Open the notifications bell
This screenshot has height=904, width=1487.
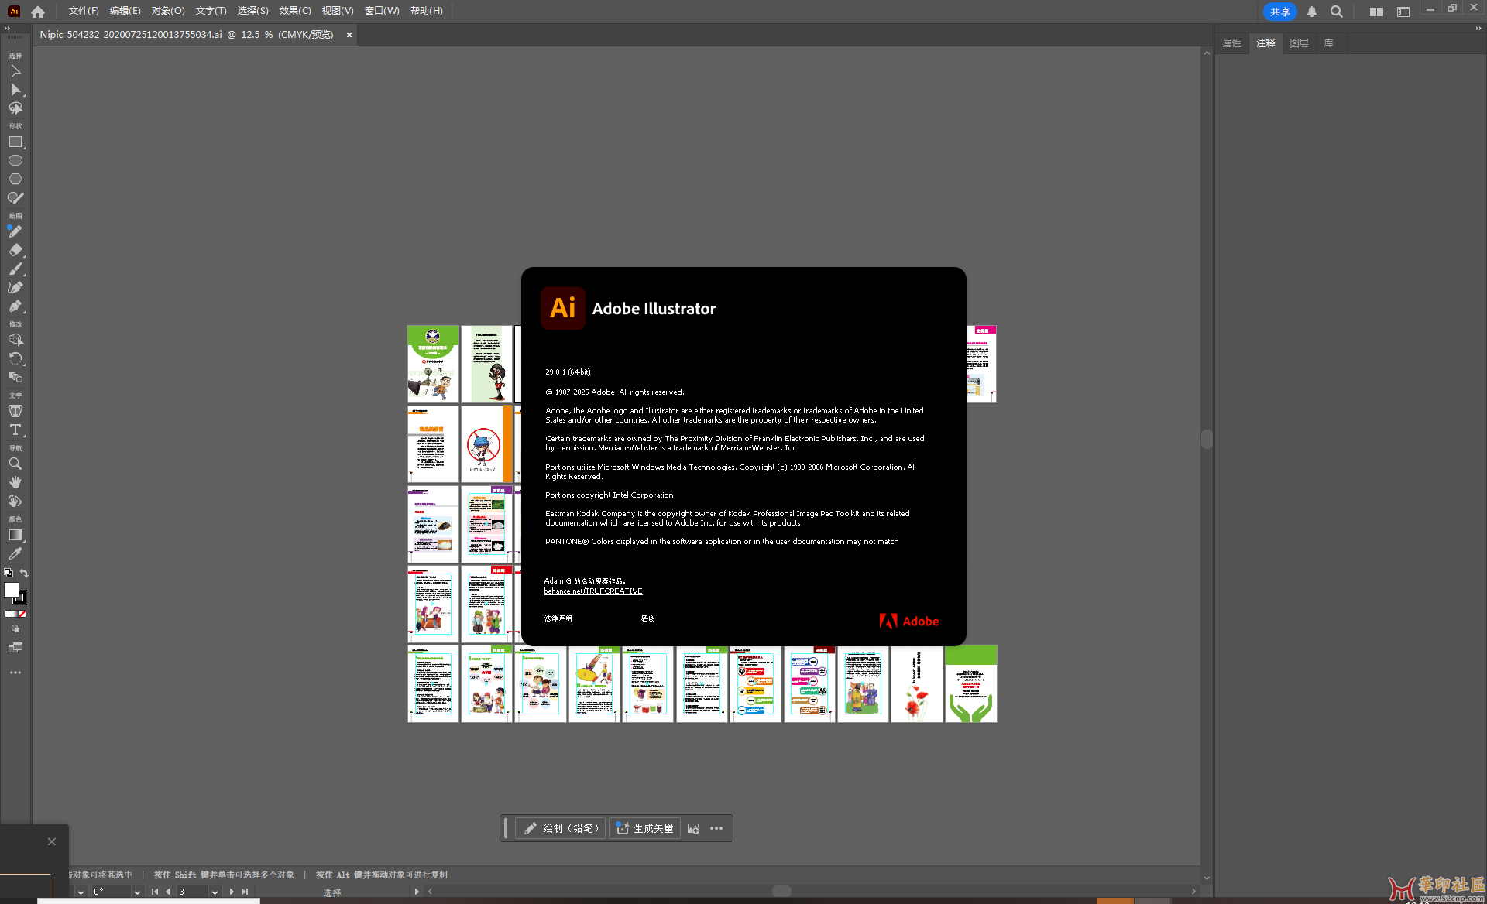click(1312, 12)
